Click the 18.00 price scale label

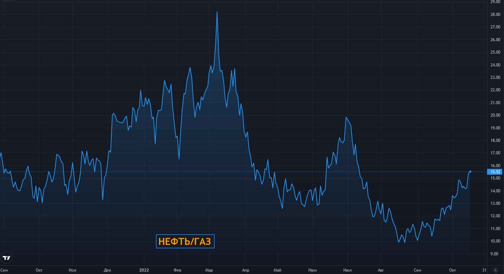495,140
